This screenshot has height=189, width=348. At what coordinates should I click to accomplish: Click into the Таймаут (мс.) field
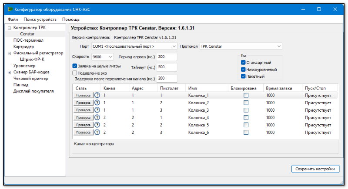pos(167,67)
